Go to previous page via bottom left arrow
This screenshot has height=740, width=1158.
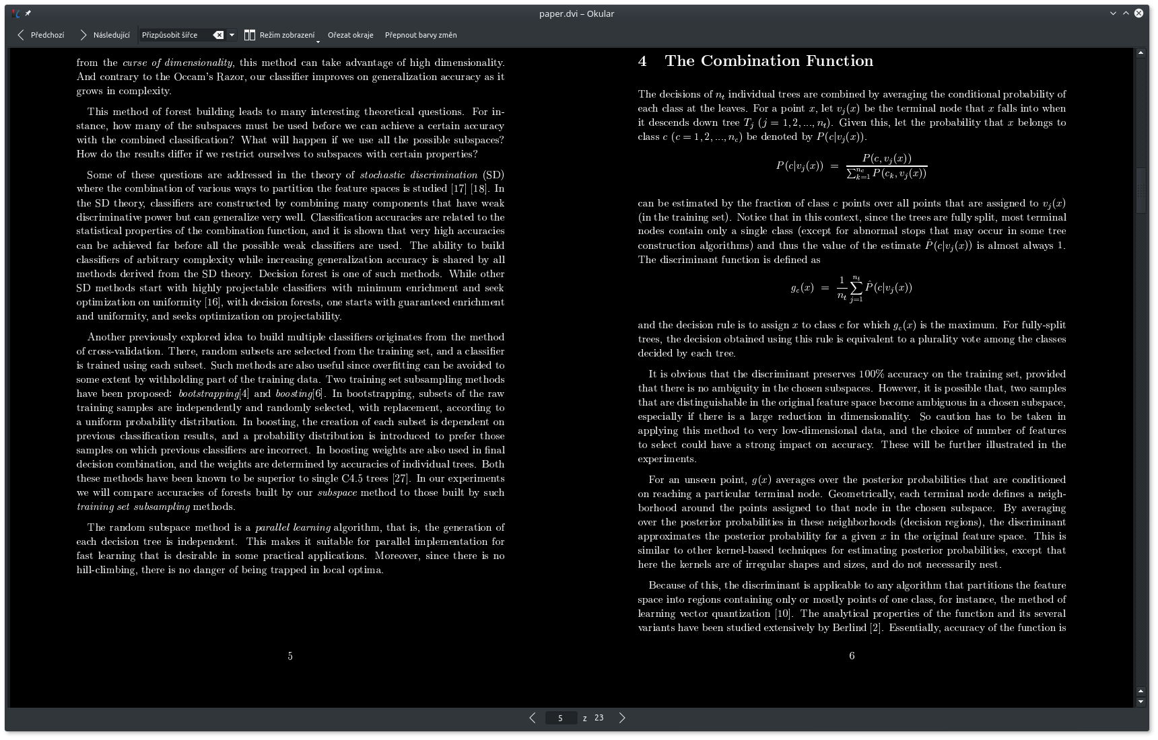533,718
